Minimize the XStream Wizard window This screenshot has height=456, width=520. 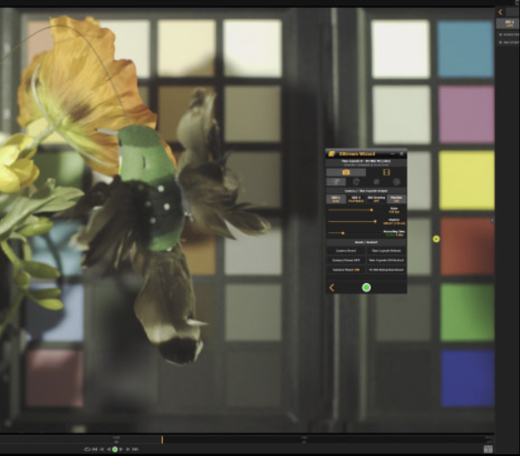[x=392, y=154]
